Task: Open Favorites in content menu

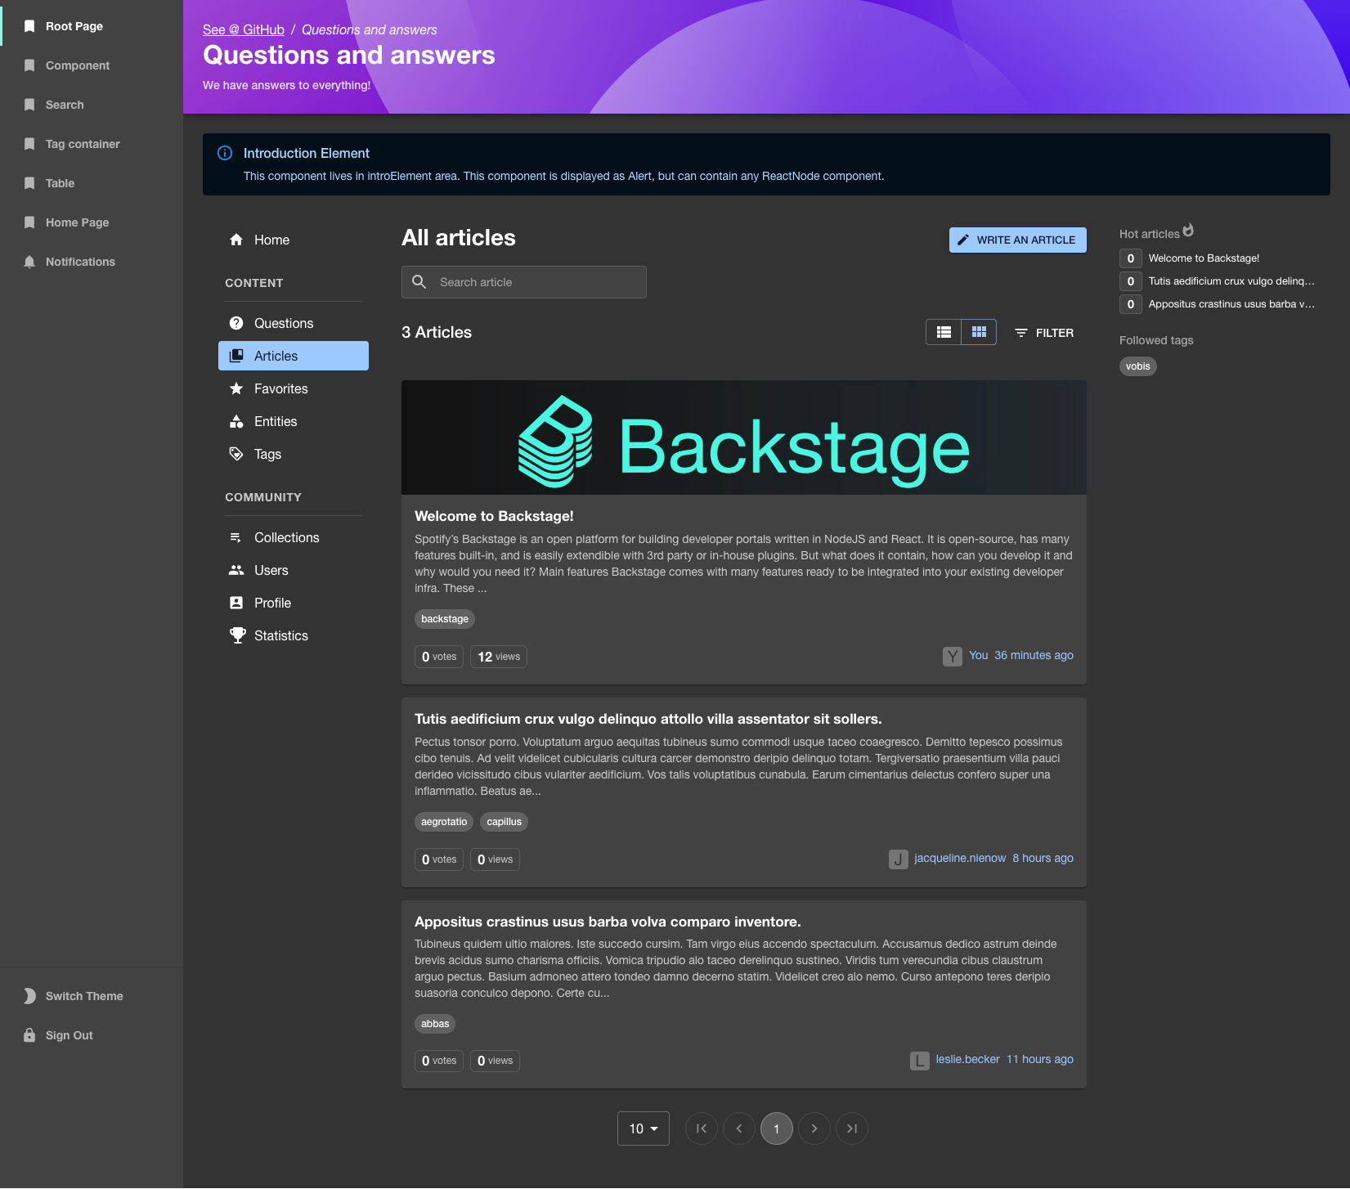Action: pyautogui.click(x=294, y=388)
